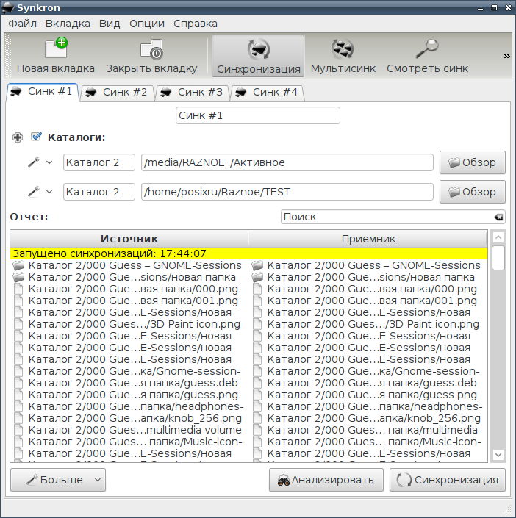Open the Мультисинк toolbar icon
The height and width of the screenshot is (518, 516).
(343, 49)
